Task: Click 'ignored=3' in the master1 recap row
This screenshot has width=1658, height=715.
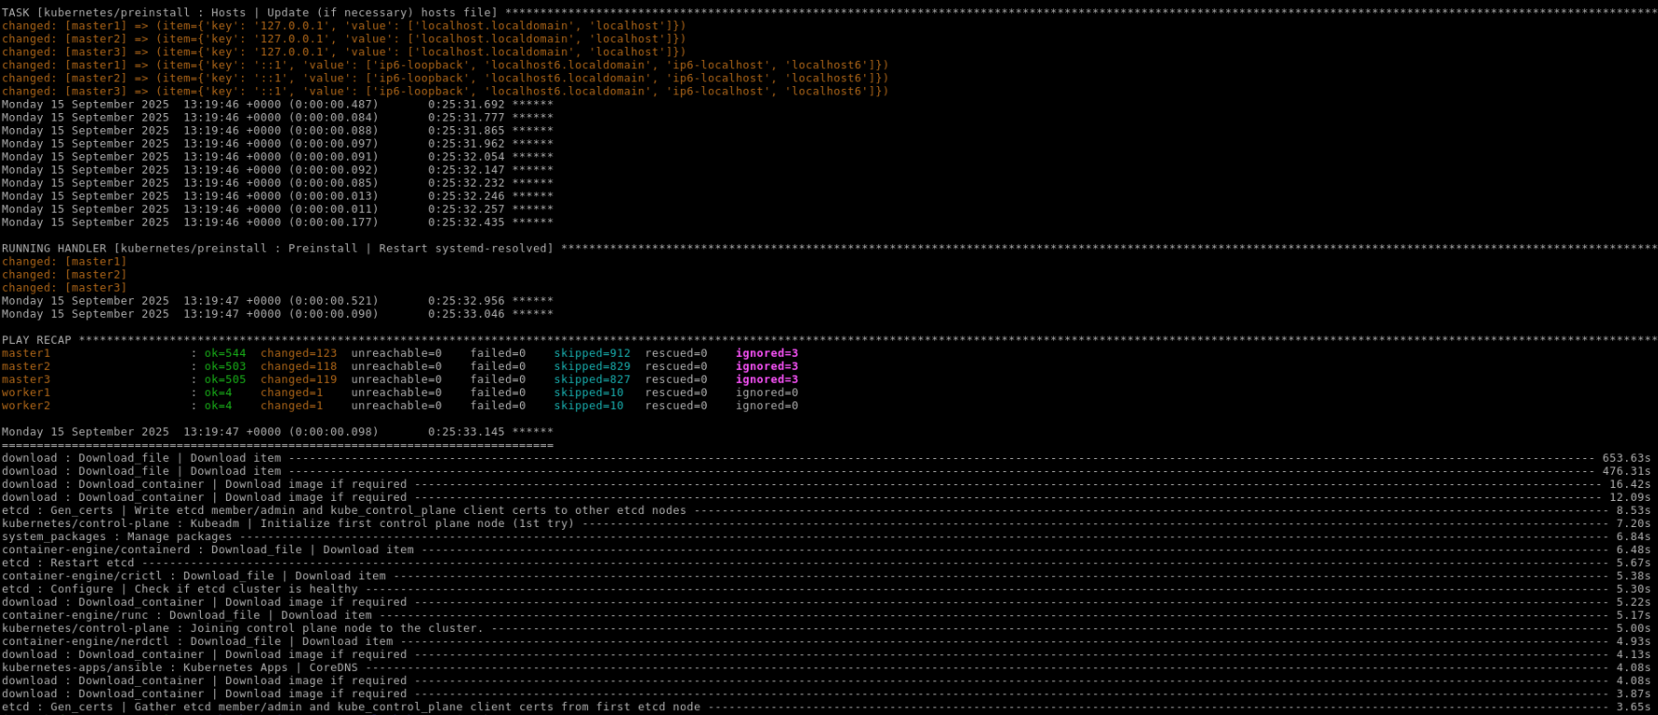Action: click(x=767, y=353)
